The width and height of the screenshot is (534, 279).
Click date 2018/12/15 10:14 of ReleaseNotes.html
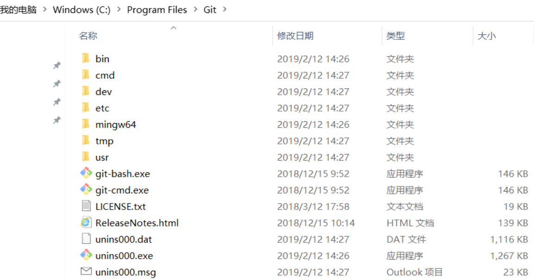pyautogui.click(x=316, y=223)
